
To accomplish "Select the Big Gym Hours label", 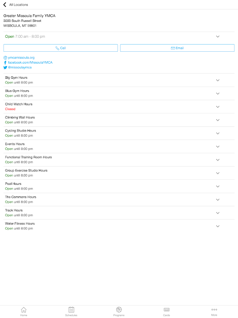I will pyautogui.click(x=16, y=78).
